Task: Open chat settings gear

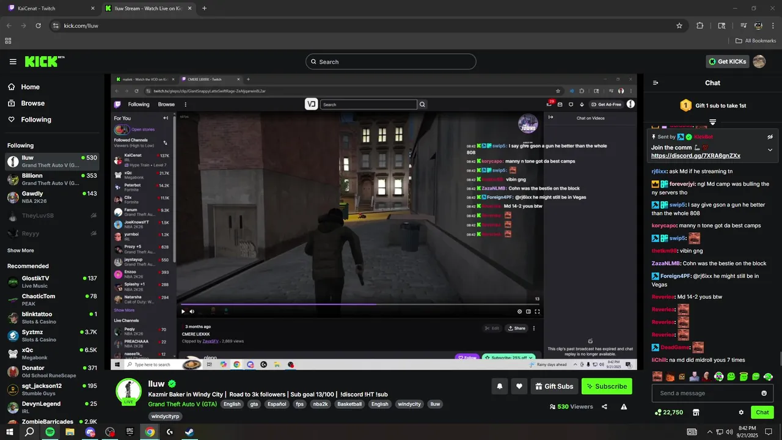Action: pos(741,413)
